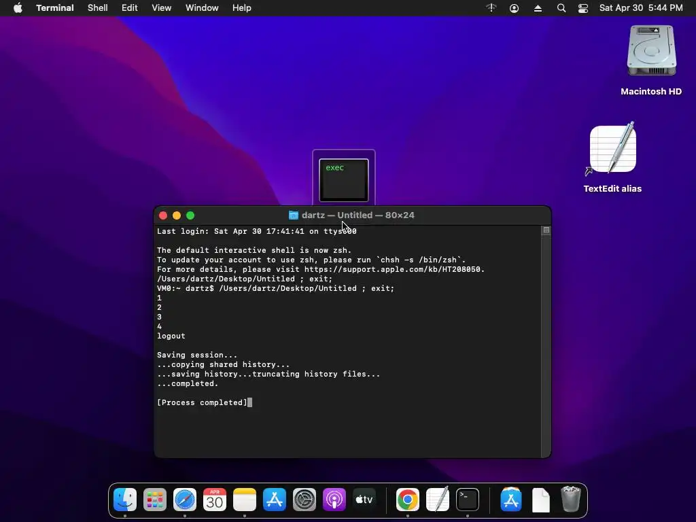Open the Edit menu

tap(130, 8)
